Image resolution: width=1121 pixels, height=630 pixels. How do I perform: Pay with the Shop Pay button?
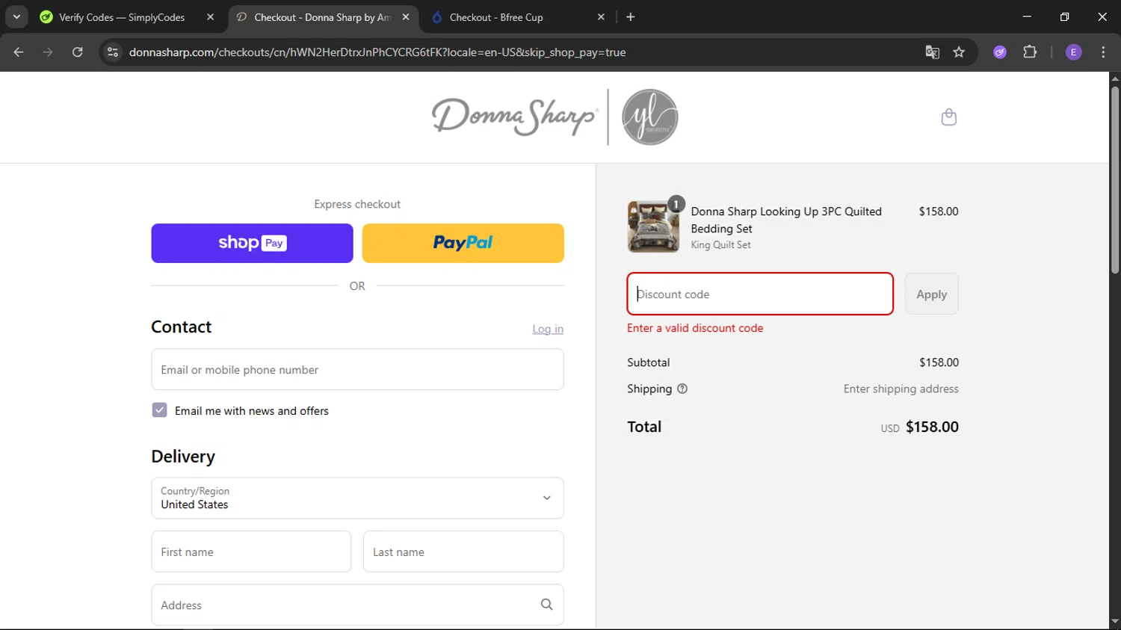tap(252, 243)
